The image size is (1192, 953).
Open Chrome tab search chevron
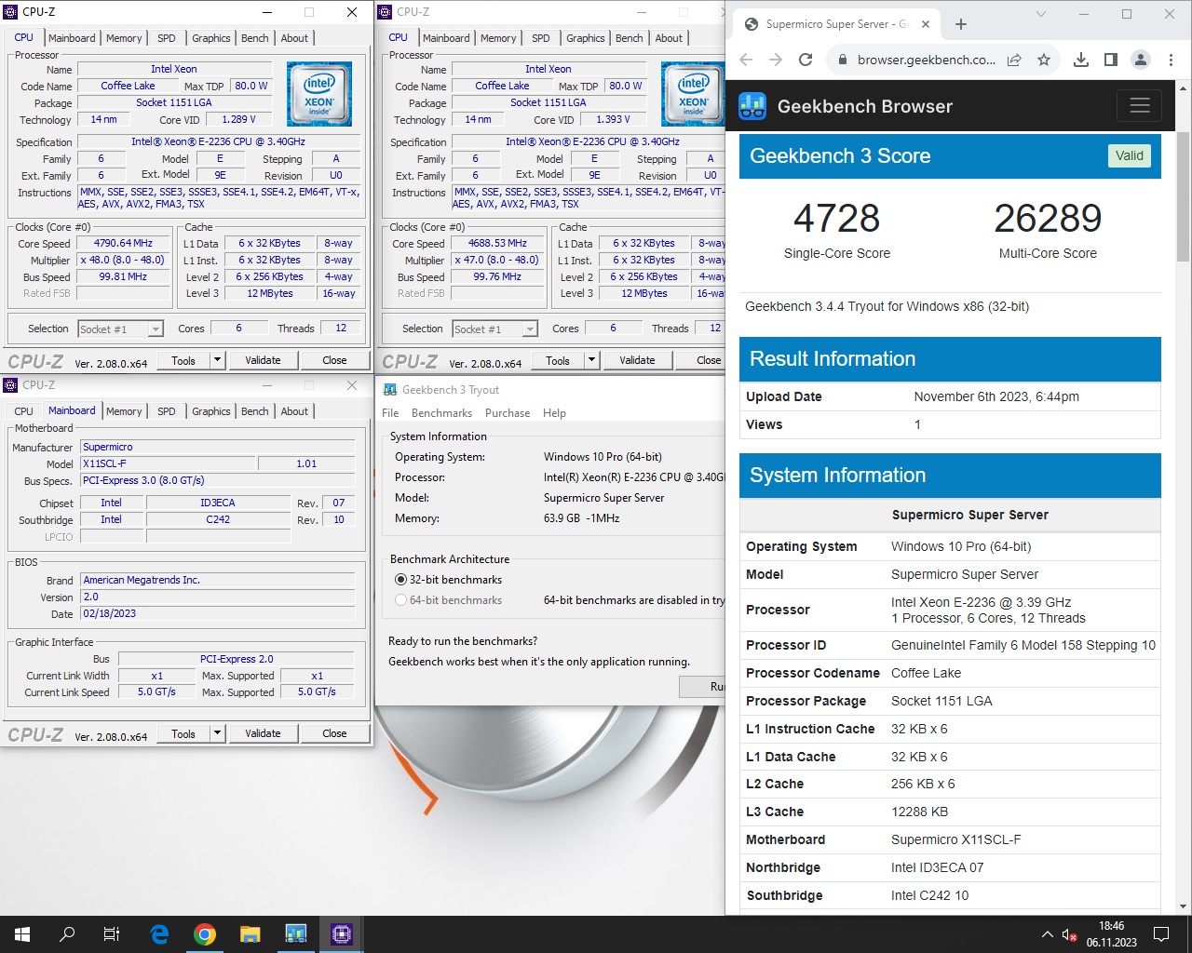1041,14
